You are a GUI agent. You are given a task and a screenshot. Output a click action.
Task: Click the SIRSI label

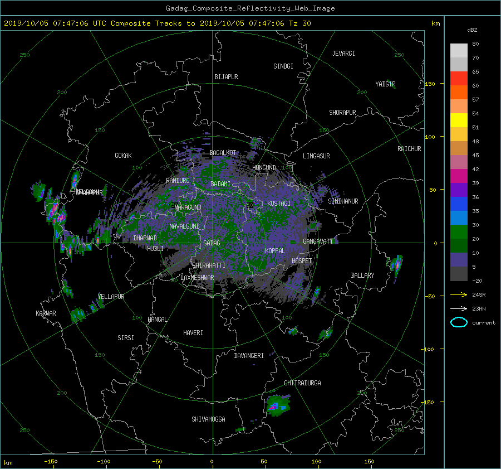tap(126, 338)
